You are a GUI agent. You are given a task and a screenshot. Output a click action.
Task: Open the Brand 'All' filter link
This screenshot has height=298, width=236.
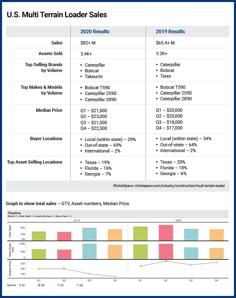coord(16,216)
